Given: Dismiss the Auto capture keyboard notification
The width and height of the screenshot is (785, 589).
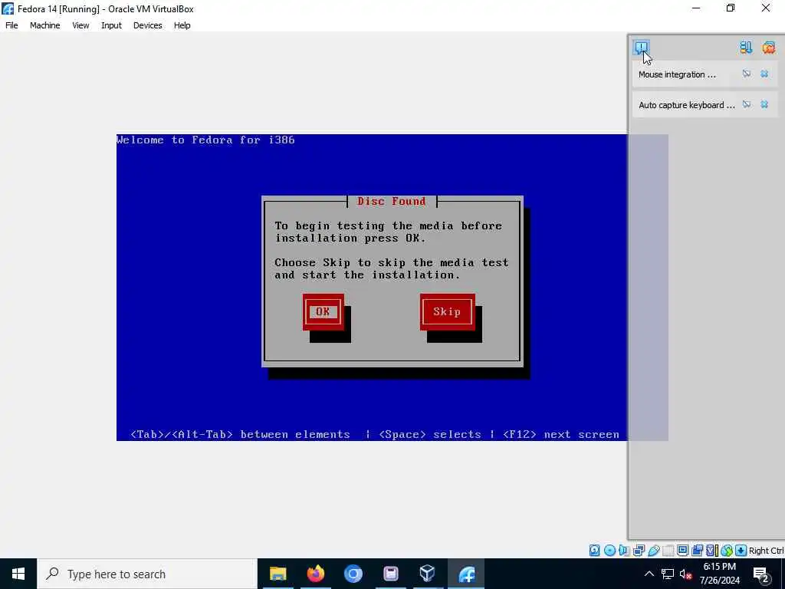Looking at the screenshot, I should pos(764,104).
